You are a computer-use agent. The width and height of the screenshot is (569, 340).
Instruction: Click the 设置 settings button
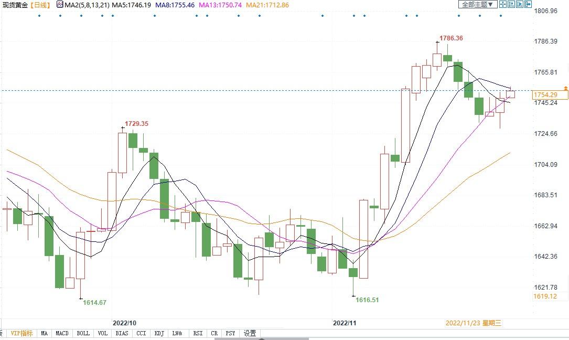tap(250, 333)
